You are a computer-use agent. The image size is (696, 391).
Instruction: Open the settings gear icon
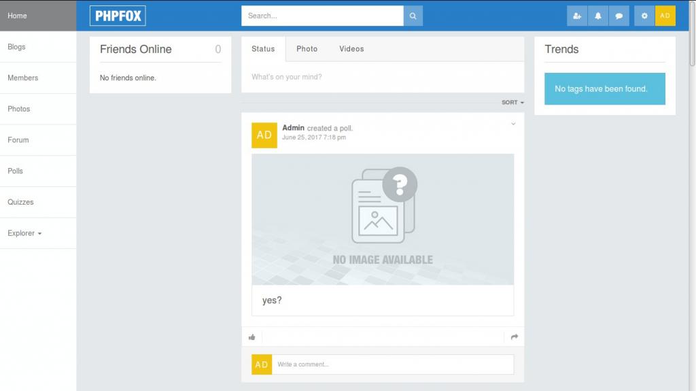(x=644, y=16)
